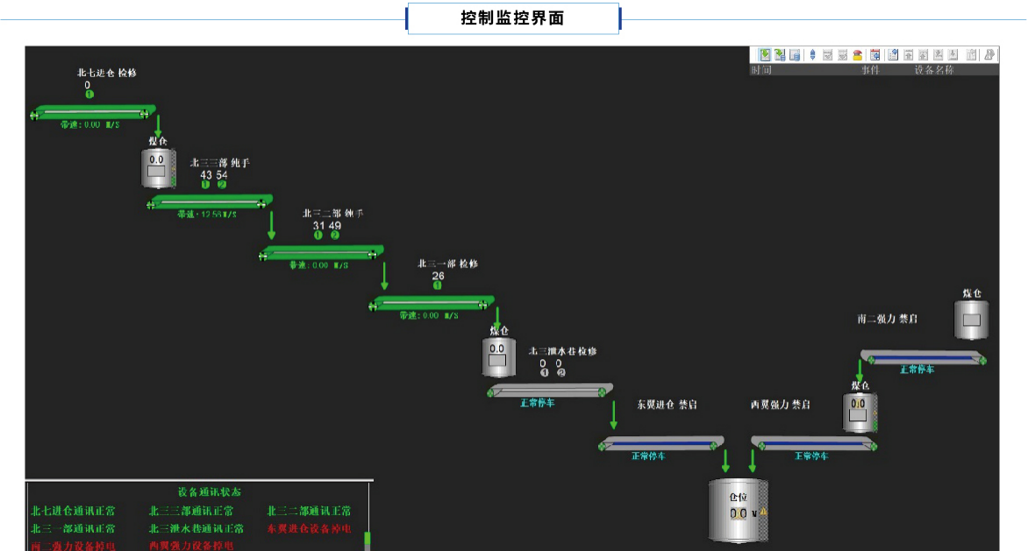Screen dimensions: 1028x551
Task: Click the yellow warning triangle on 仓位 silo
Action: (x=763, y=512)
